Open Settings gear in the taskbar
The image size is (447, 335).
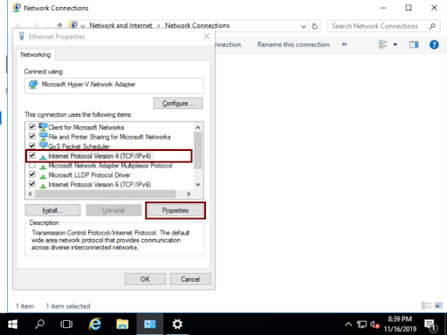click(x=177, y=324)
